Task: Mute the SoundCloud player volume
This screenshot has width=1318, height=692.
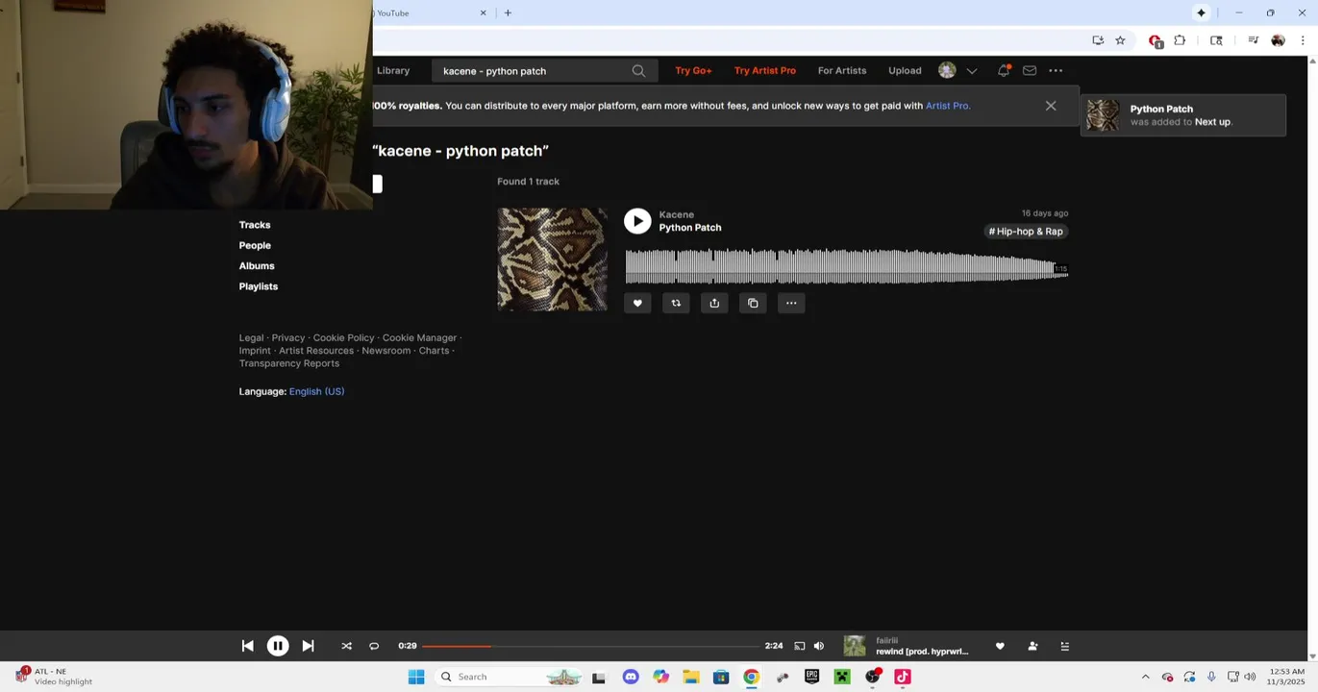Action: tap(819, 646)
